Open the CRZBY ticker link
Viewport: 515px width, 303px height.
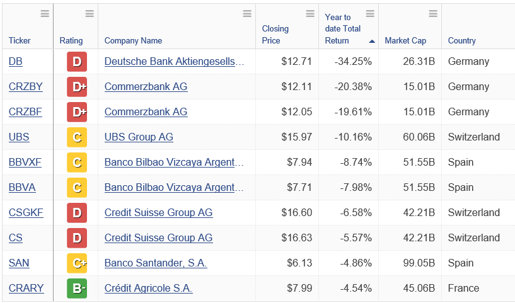coord(25,87)
